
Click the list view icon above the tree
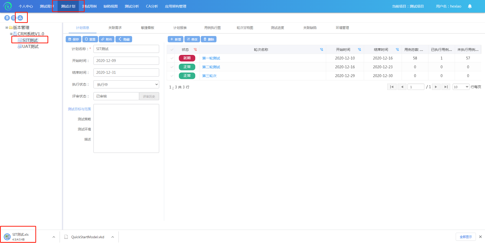[14, 18]
